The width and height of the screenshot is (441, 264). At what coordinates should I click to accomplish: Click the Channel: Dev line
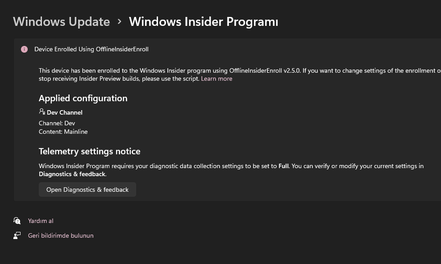point(57,123)
